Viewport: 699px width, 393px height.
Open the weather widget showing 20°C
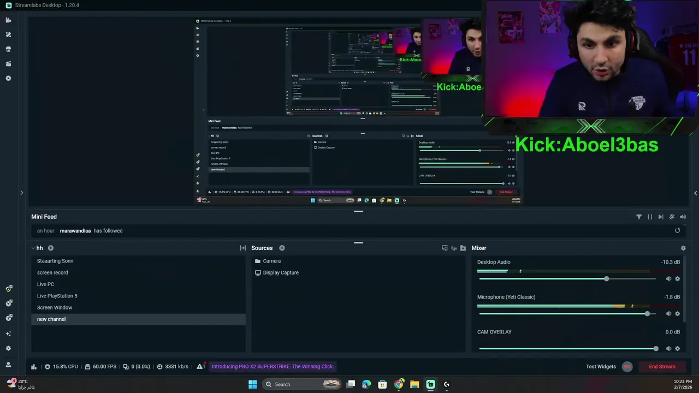pos(21,384)
